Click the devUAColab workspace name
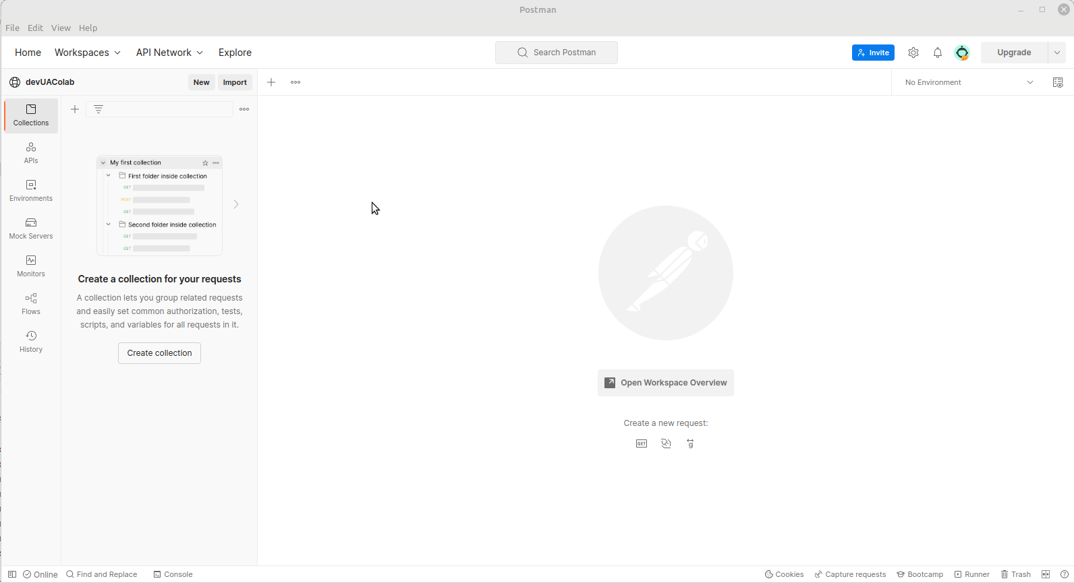The width and height of the screenshot is (1074, 583). click(50, 82)
